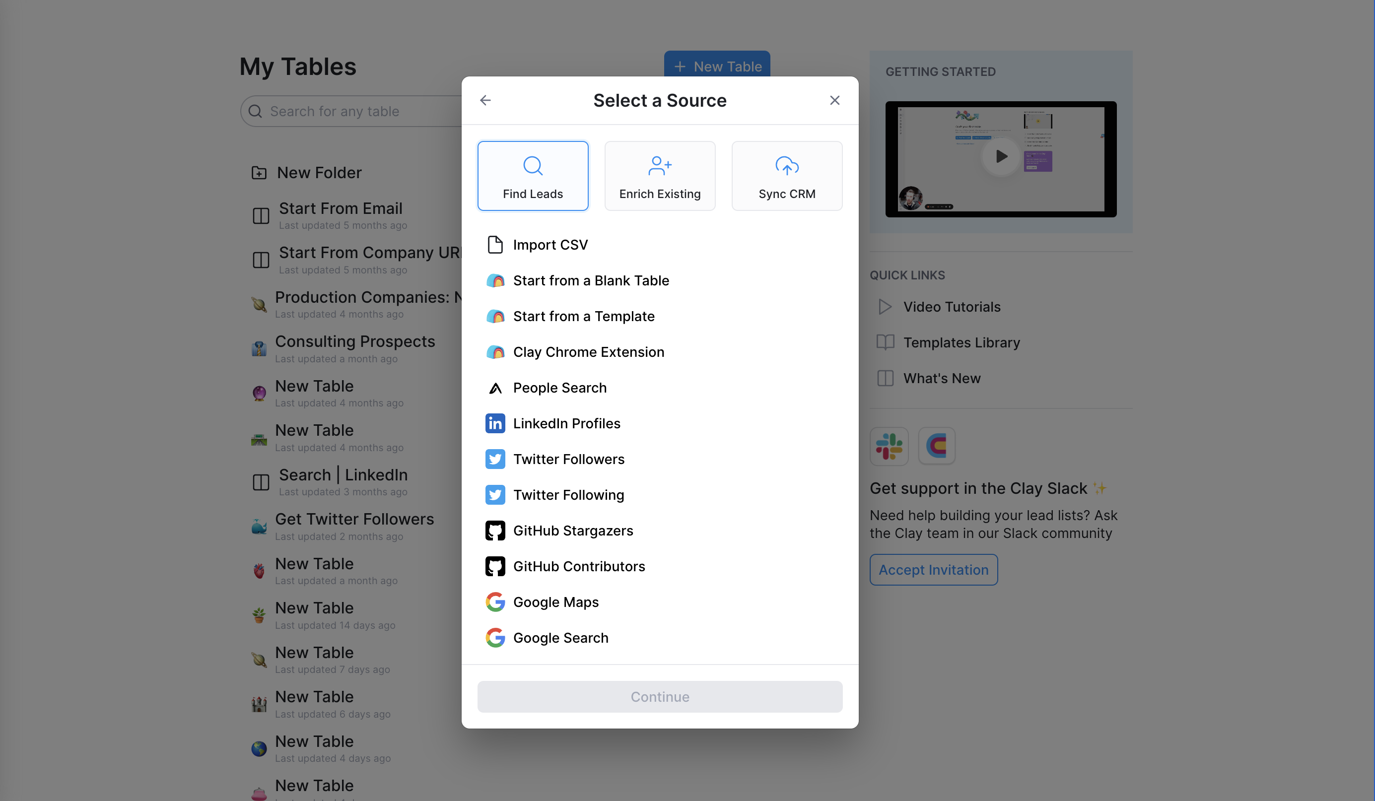
Task: Click the Continue button
Action: tap(660, 697)
